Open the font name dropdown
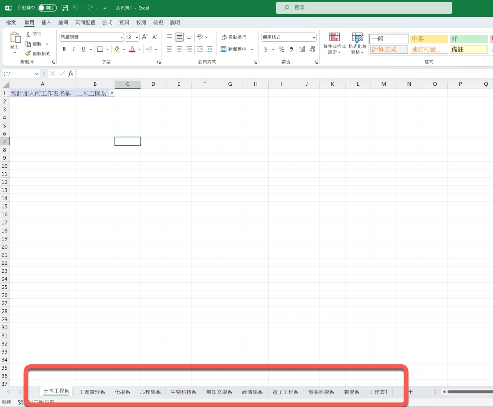The width and height of the screenshot is (493, 407). pos(121,37)
